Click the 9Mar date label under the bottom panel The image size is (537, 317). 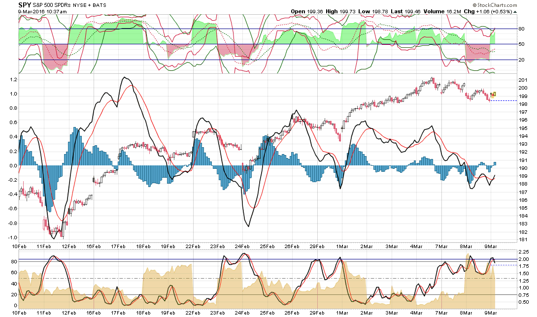[x=491, y=313]
